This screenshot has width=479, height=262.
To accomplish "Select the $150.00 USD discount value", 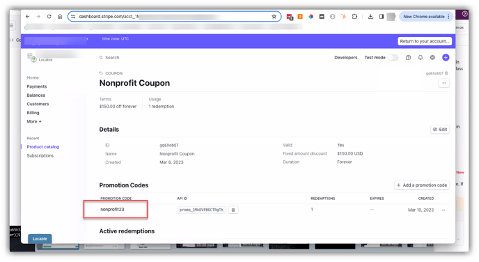I will tap(350, 153).
